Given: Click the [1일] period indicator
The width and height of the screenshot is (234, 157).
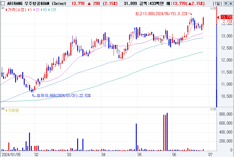Looking at the screenshot, I should [217, 3].
